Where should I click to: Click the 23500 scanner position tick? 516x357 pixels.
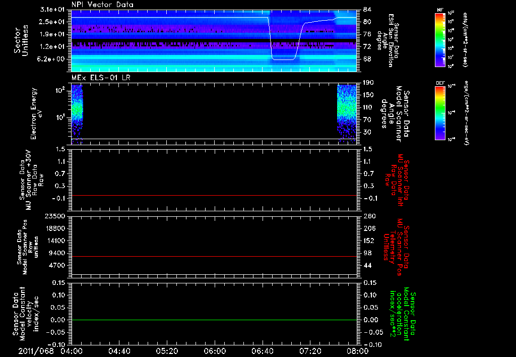(54, 216)
